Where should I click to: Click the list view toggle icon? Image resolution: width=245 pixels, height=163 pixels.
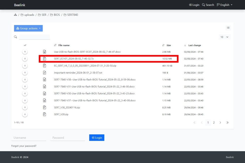[228, 28]
